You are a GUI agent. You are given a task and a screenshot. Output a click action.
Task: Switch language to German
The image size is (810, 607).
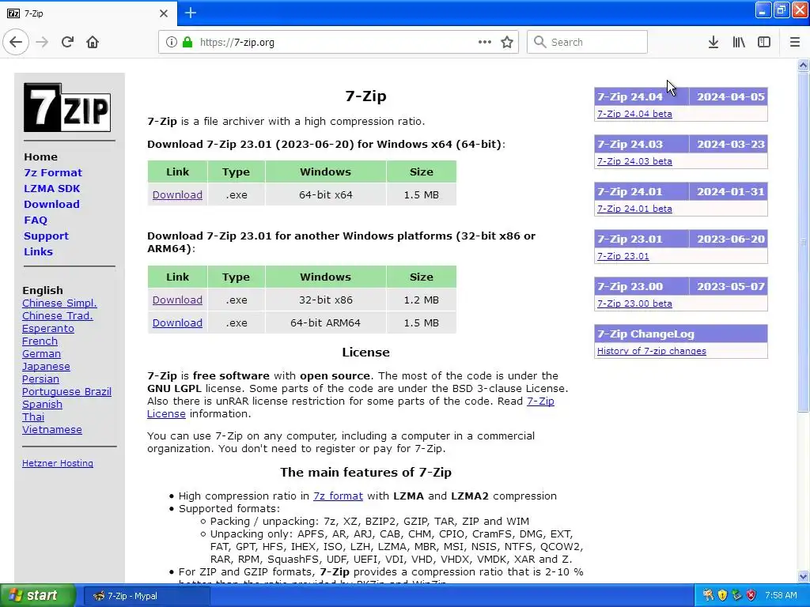(41, 353)
